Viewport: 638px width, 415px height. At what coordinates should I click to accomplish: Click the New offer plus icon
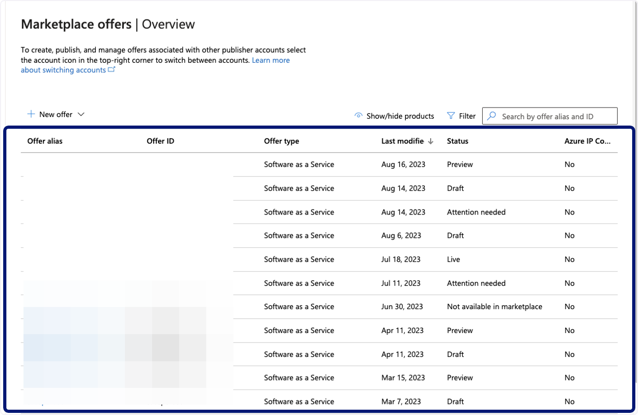[31, 114]
